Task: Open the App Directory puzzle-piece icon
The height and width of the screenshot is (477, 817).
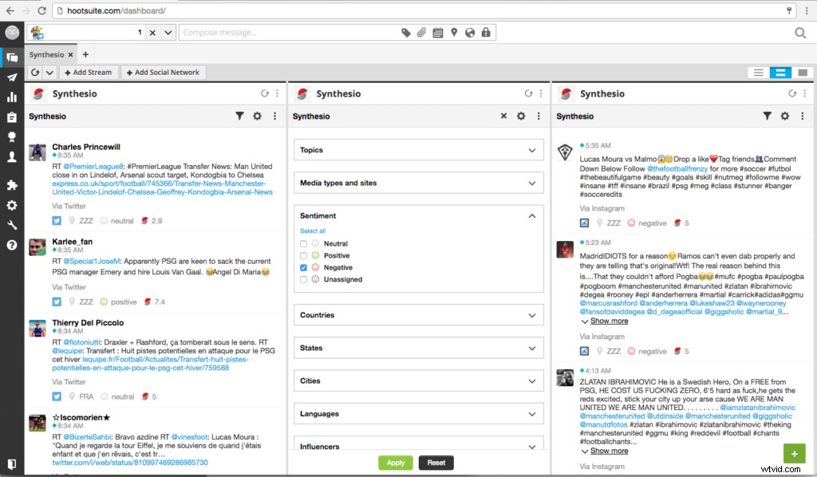Action: pyautogui.click(x=11, y=184)
